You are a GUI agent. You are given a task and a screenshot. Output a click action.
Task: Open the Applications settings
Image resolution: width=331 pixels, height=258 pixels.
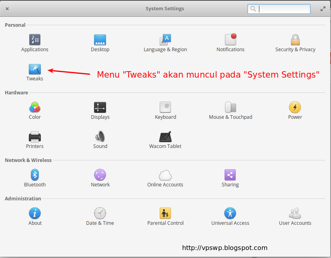click(x=35, y=43)
